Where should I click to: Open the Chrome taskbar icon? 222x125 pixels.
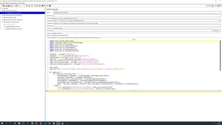[32, 123]
